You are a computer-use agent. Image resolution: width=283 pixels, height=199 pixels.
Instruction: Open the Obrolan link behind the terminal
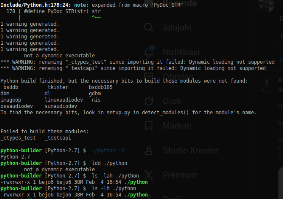(x=178, y=77)
